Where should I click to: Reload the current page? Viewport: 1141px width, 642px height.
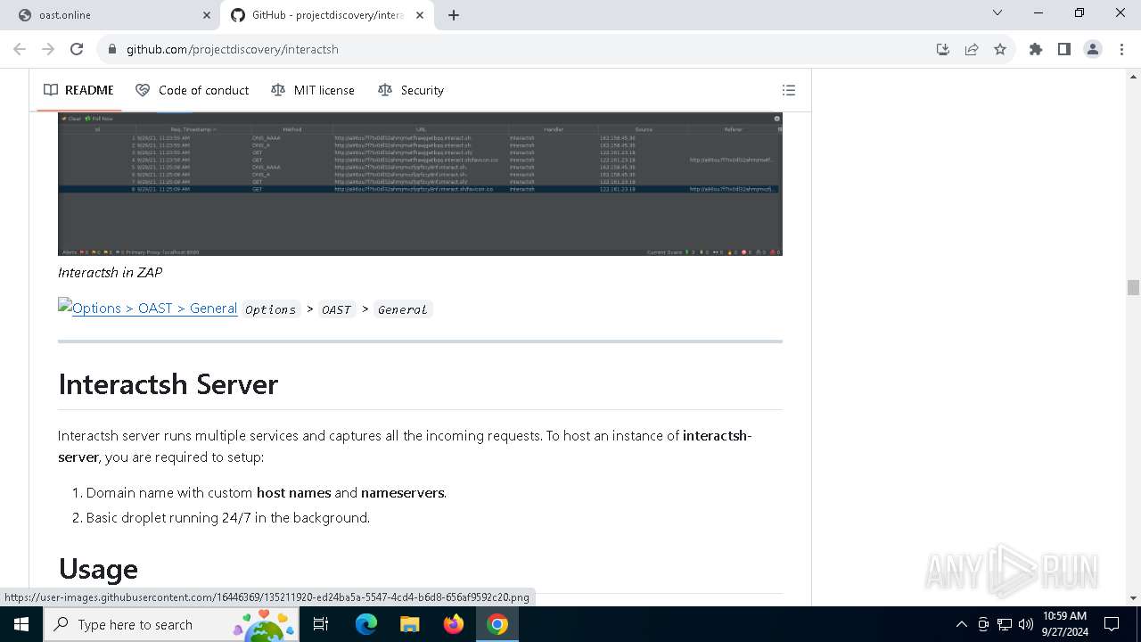77,49
